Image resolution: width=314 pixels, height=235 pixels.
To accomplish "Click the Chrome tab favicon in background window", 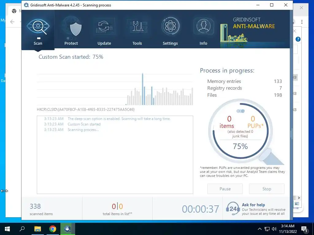I will (14, 11).
